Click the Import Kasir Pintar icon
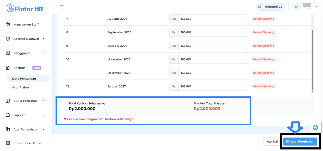Image resolution: width=323 pixels, height=151 pixels. (8, 143)
